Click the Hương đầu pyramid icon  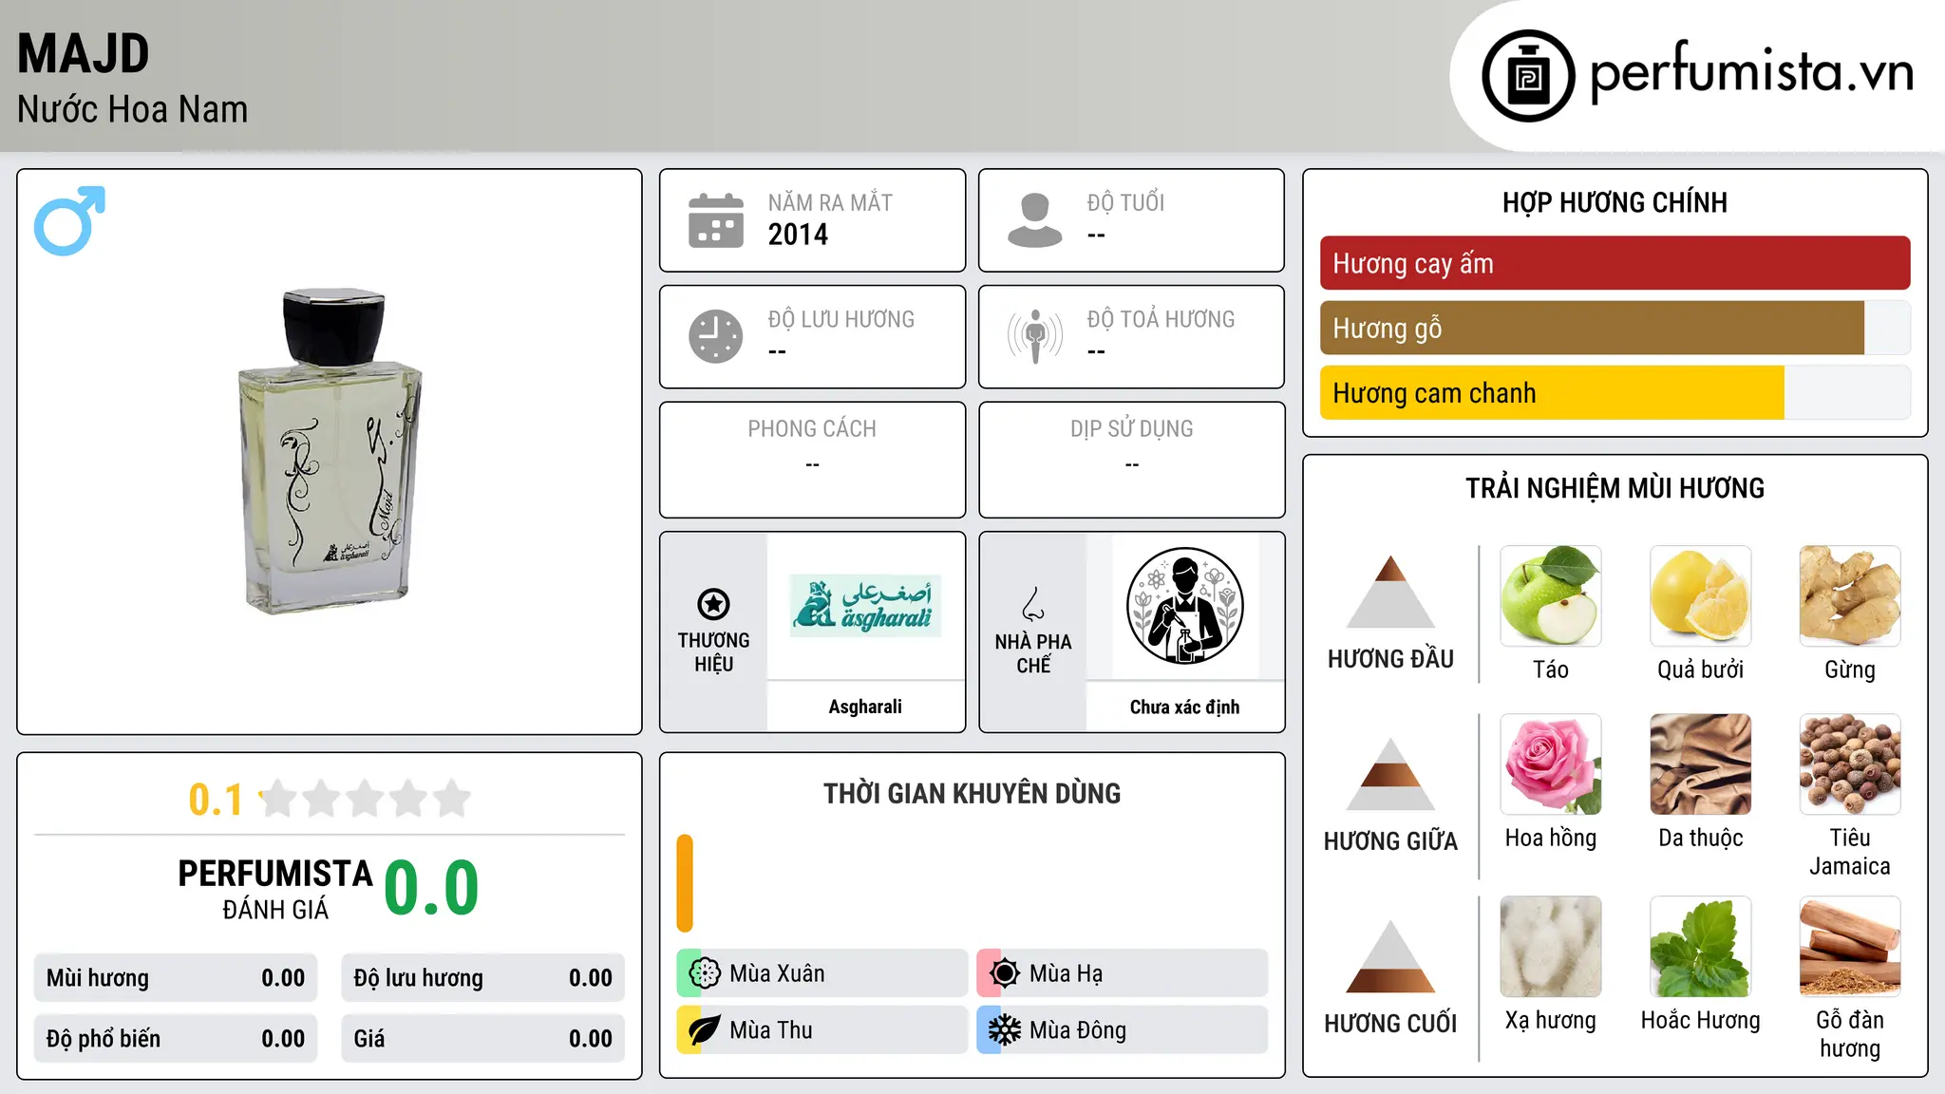tap(1390, 592)
